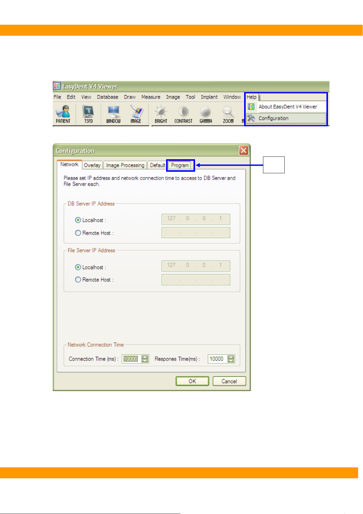Click the About EasyDent icon in Help menu

pos(251,106)
